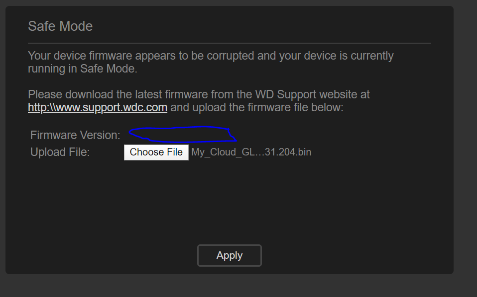The height and width of the screenshot is (297, 477).
Task: Click the divider line under Safe Mode
Action: pos(229,44)
